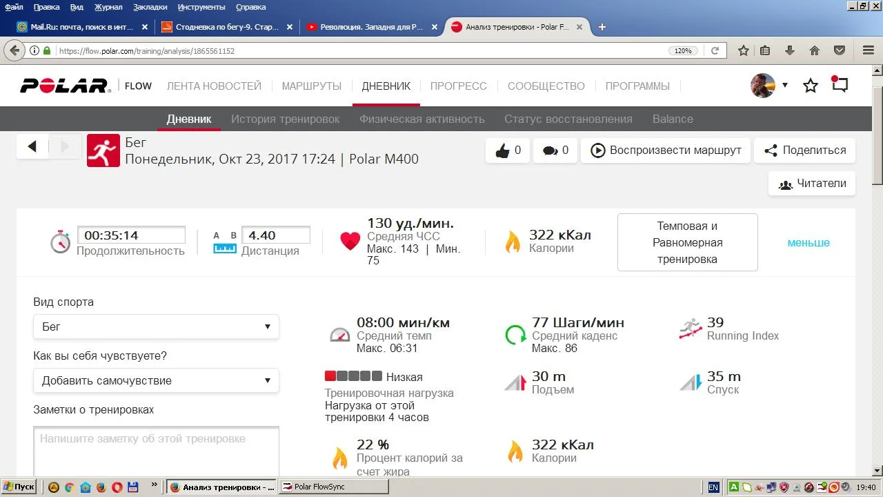Viewport: 883px width, 497px height.
Task: Click the Пуск start button
Action: coord(19,487)
